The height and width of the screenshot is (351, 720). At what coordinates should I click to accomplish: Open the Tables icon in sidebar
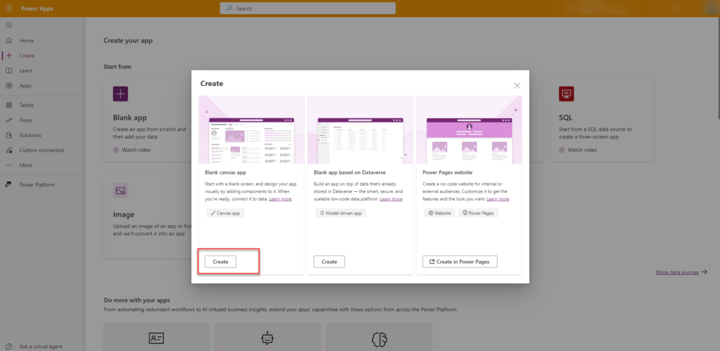coord(8,105)
